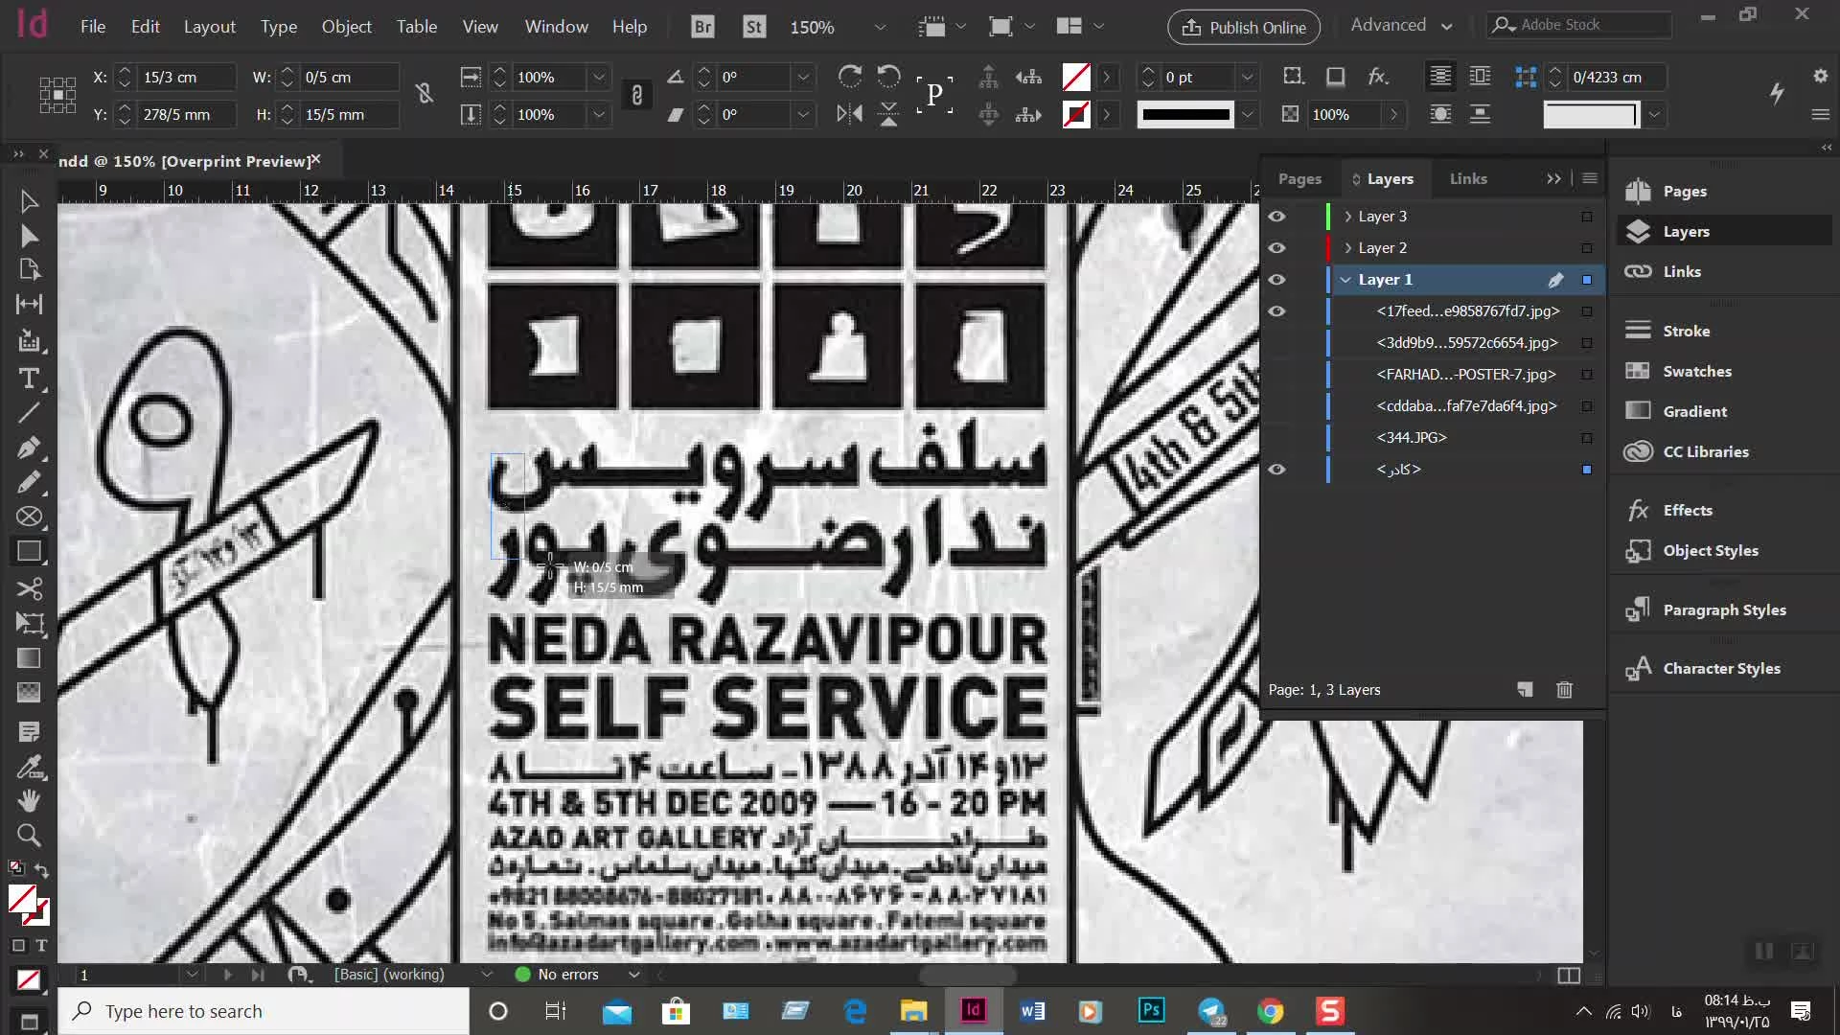Open the rotation angle dropdown
This screenshot has width=1840, height=1035.
point(803,77)
